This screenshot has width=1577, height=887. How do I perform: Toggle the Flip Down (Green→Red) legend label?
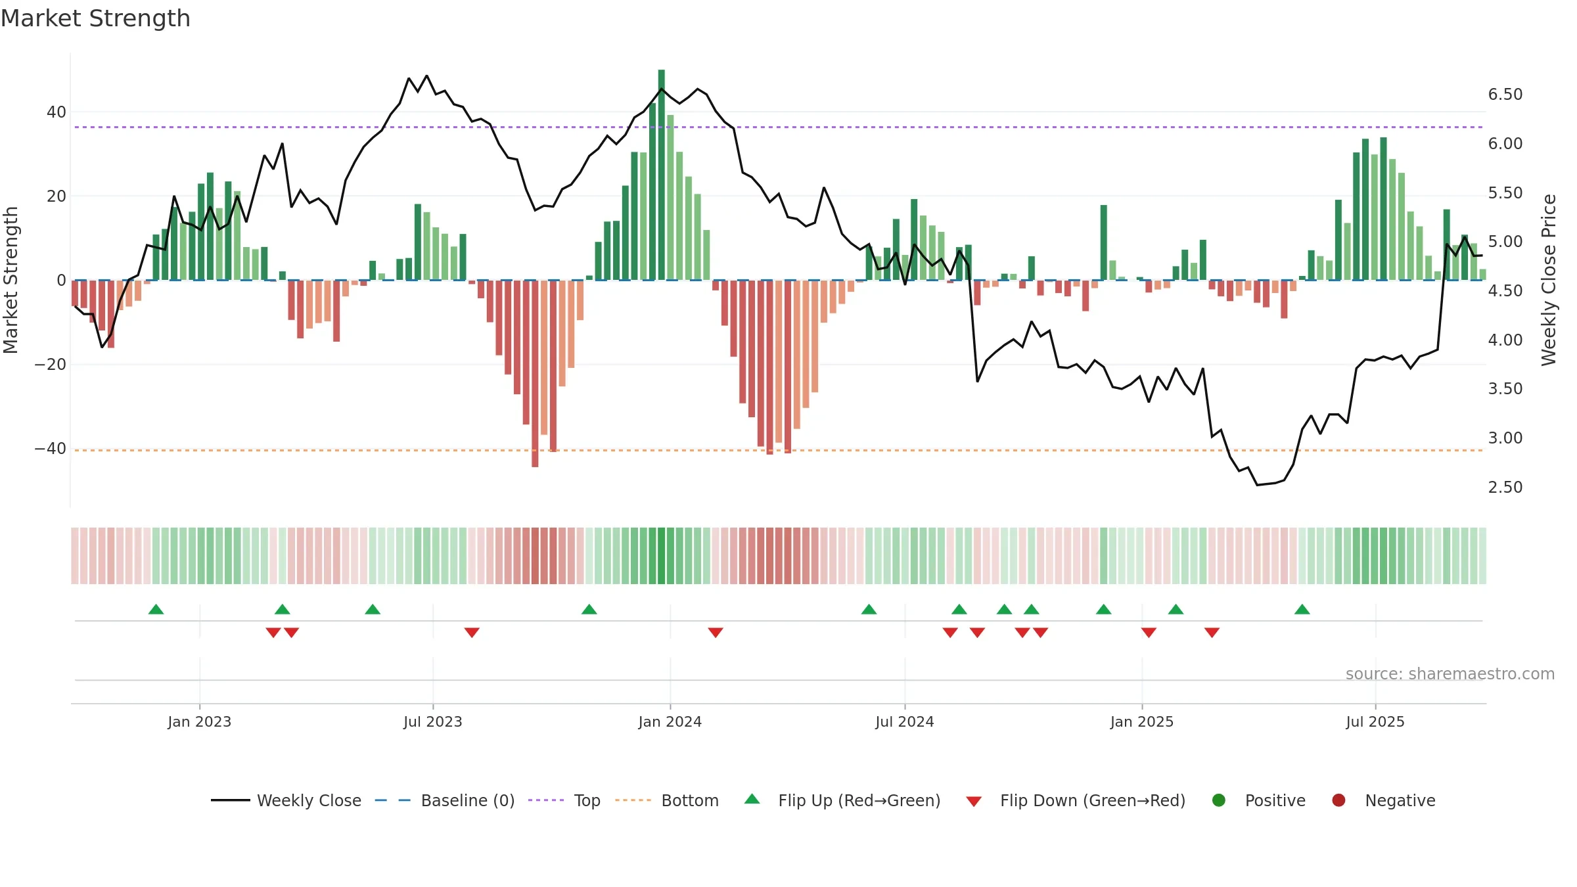click(1093, 800)
